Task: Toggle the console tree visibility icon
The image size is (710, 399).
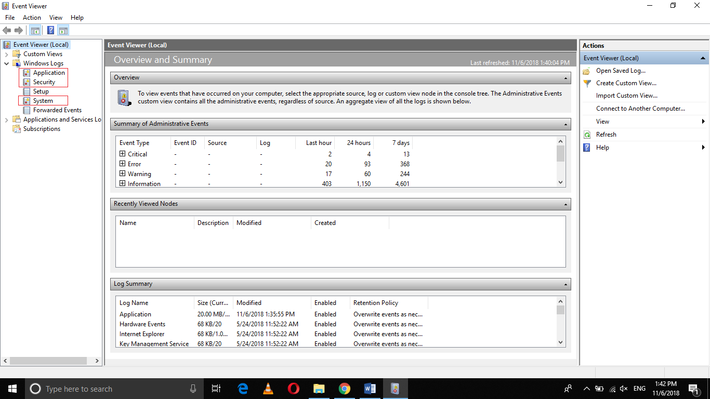Action: coord(35,30)
